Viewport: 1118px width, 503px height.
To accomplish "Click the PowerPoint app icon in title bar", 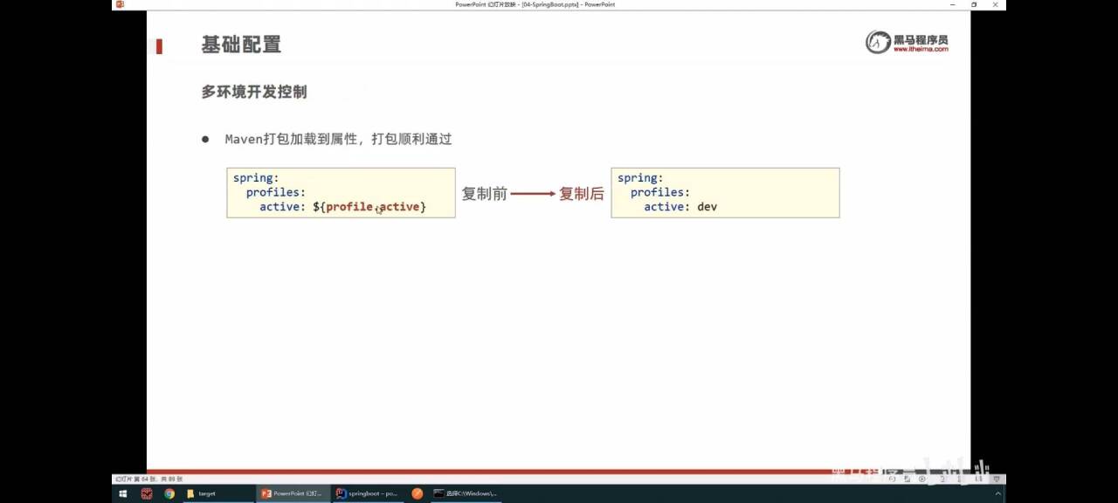I will pyautogui.click(x=120, y=4).
